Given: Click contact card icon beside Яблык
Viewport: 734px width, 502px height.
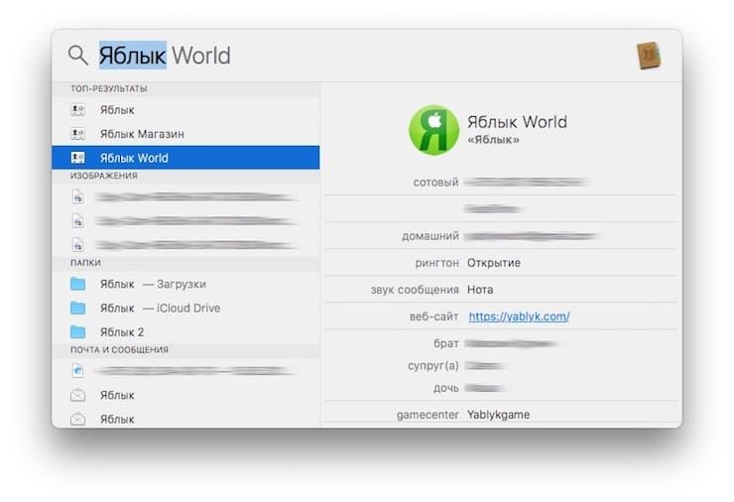Looking at the screenshot, I should (77, 110).
